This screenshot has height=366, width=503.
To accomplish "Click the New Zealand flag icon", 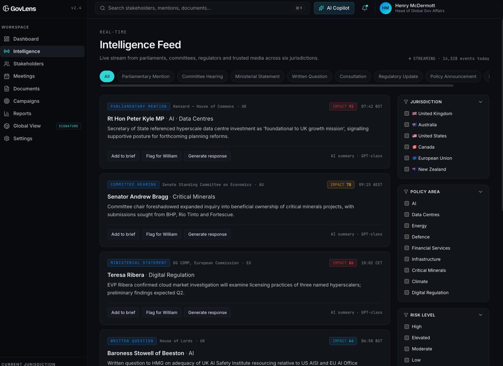I will point(414,169).
